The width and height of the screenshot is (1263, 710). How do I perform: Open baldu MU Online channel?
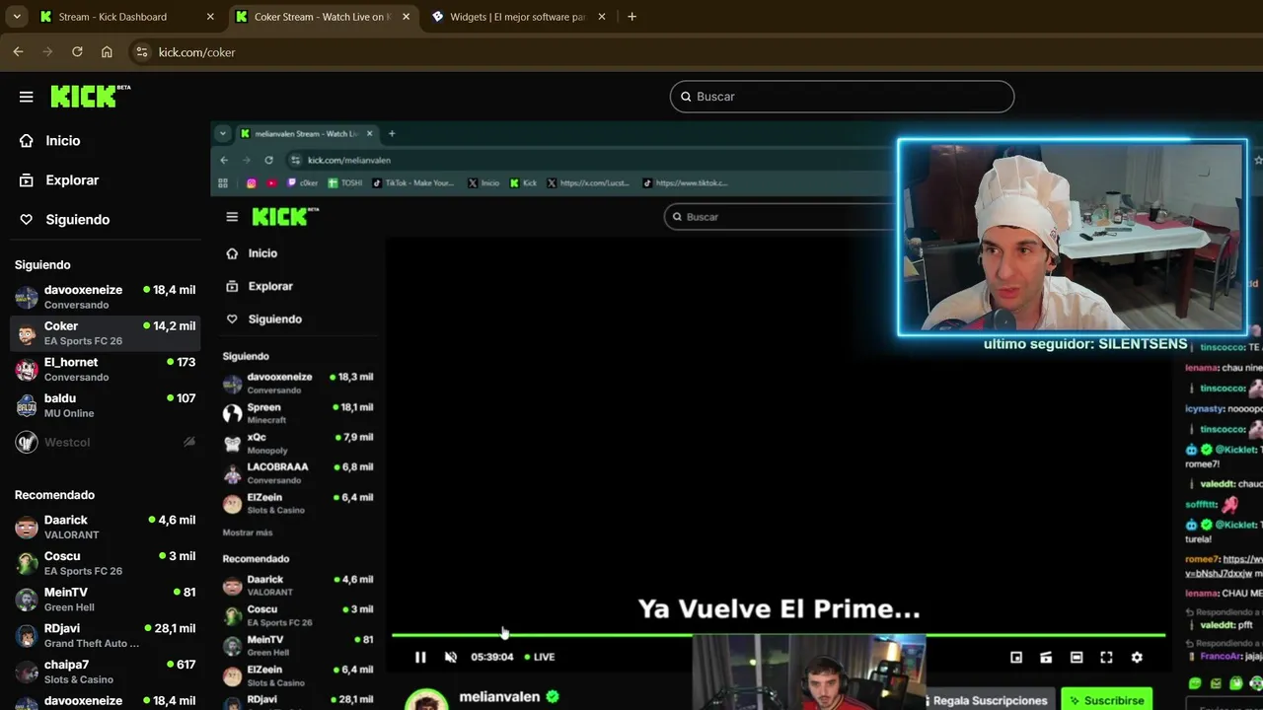[105, 405]
